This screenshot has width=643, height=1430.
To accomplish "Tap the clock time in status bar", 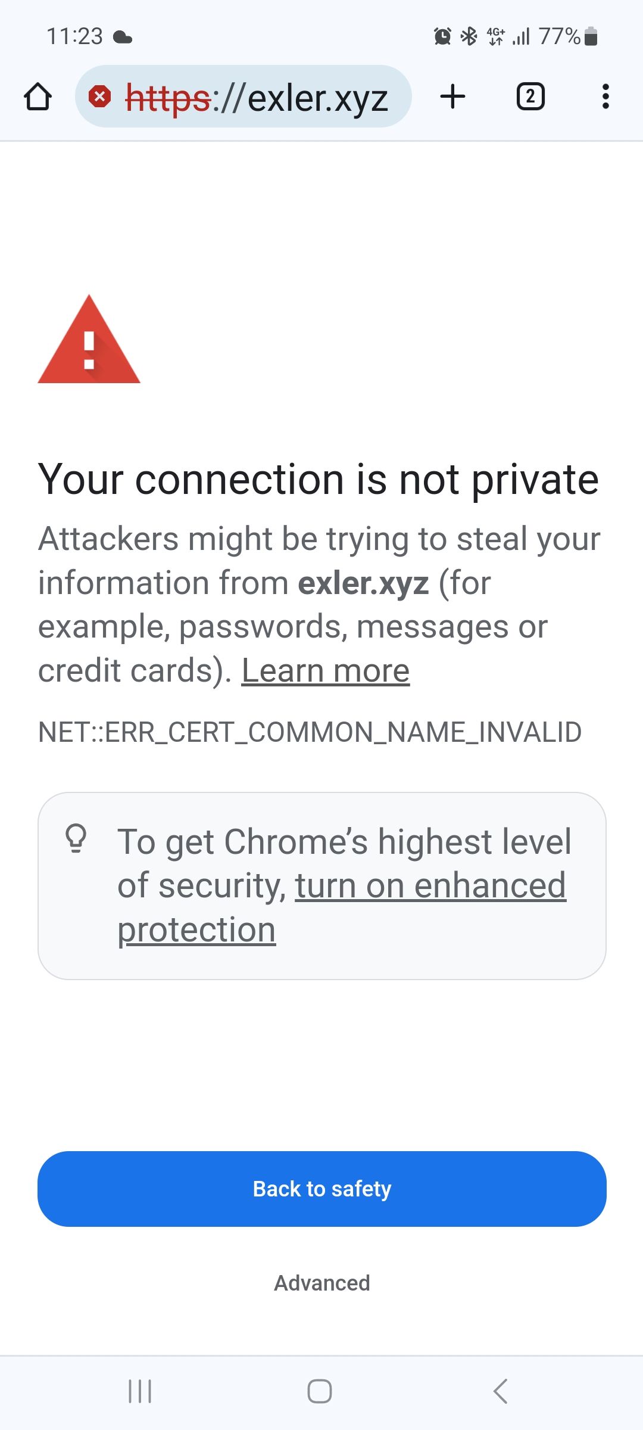I will click(75, 36).
